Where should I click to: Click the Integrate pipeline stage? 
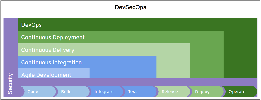pos(105,92)
